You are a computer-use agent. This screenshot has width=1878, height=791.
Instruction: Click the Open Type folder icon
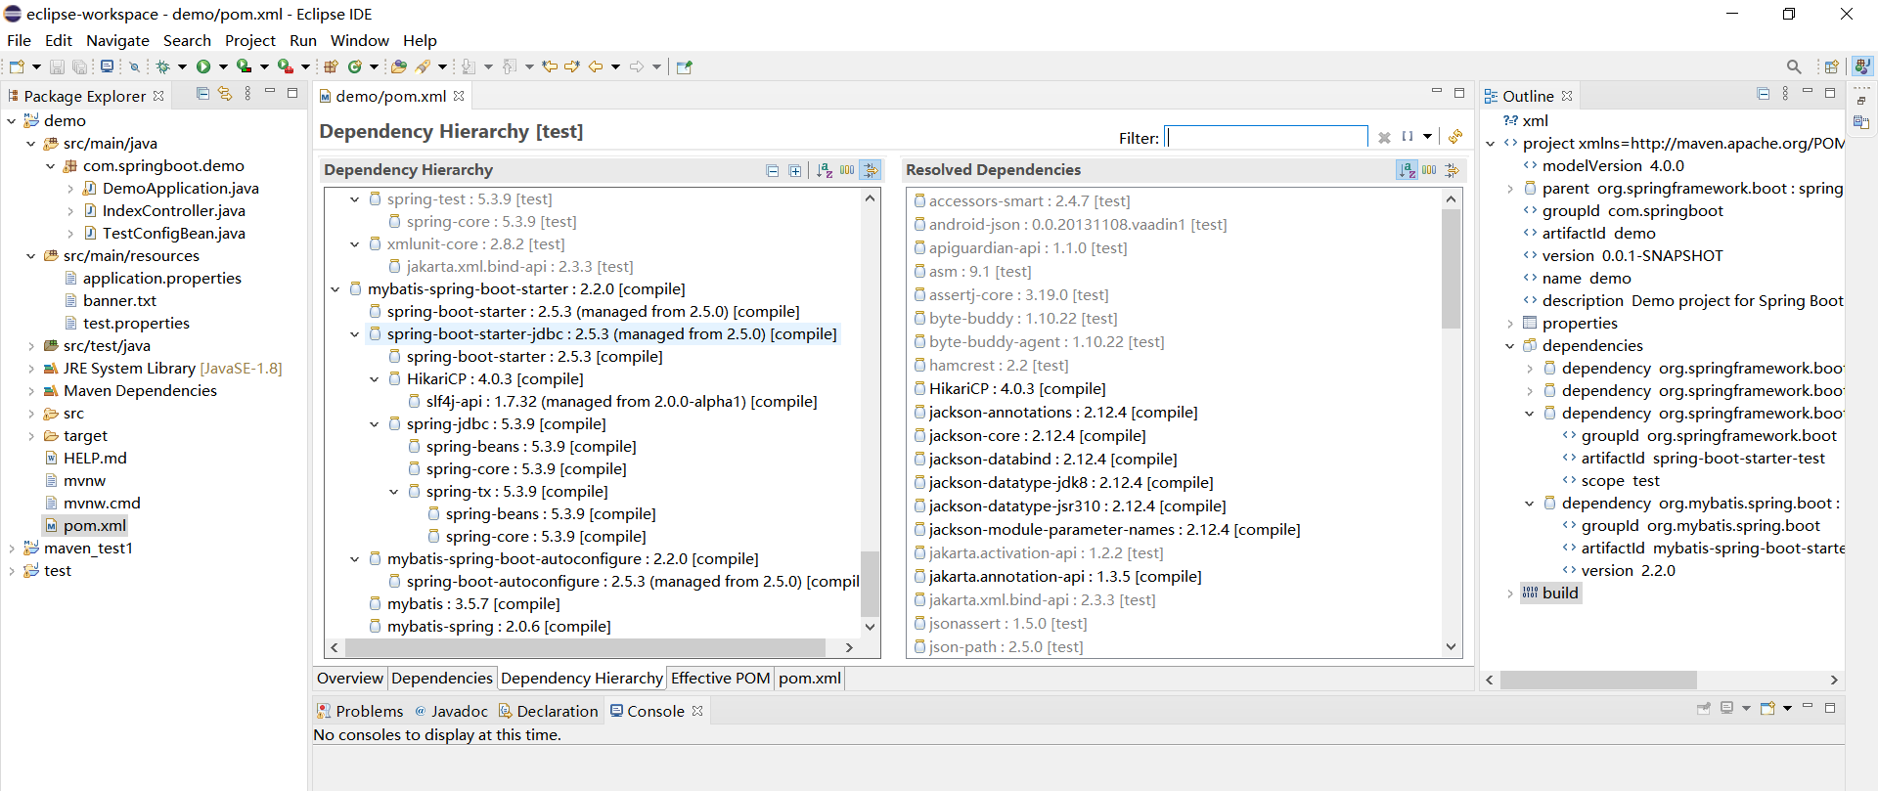coord(398,66)
